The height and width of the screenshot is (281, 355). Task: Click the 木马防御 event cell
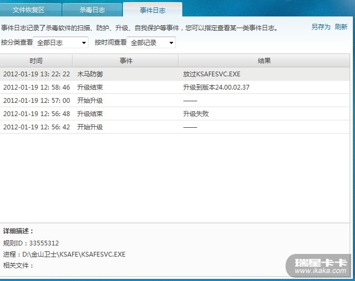click(x=90, y=74)
